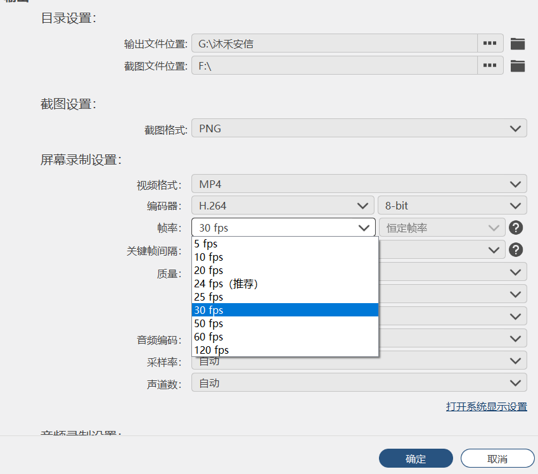The image size is (538, 474).
Task: Click the 确定 confirm button
Action: pyautogui.click(x=416, y=458)
